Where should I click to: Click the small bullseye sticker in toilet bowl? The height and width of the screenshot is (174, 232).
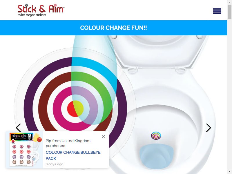156,135
